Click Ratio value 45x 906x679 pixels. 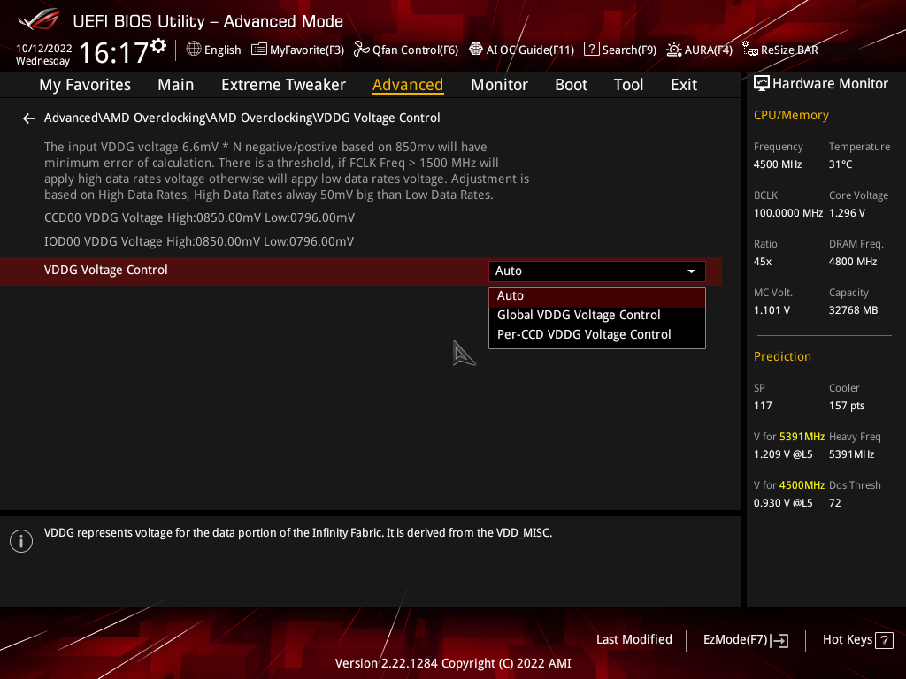pyautogui.click(x=762, y=262)
